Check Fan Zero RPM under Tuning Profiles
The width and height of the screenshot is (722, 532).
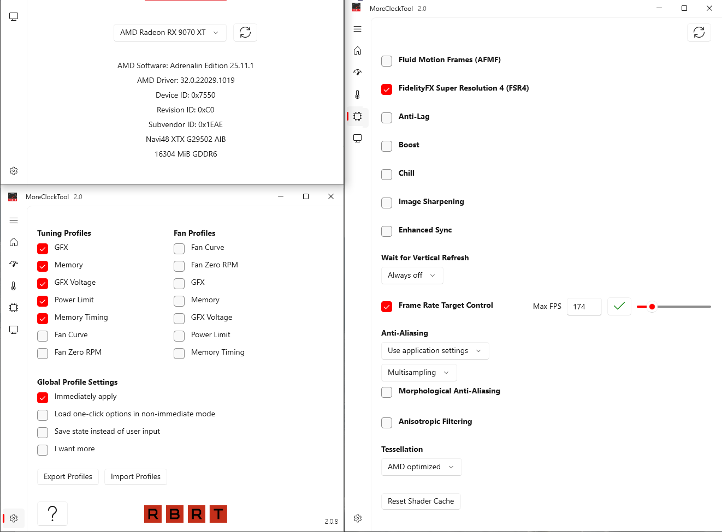tap(43, 353)
